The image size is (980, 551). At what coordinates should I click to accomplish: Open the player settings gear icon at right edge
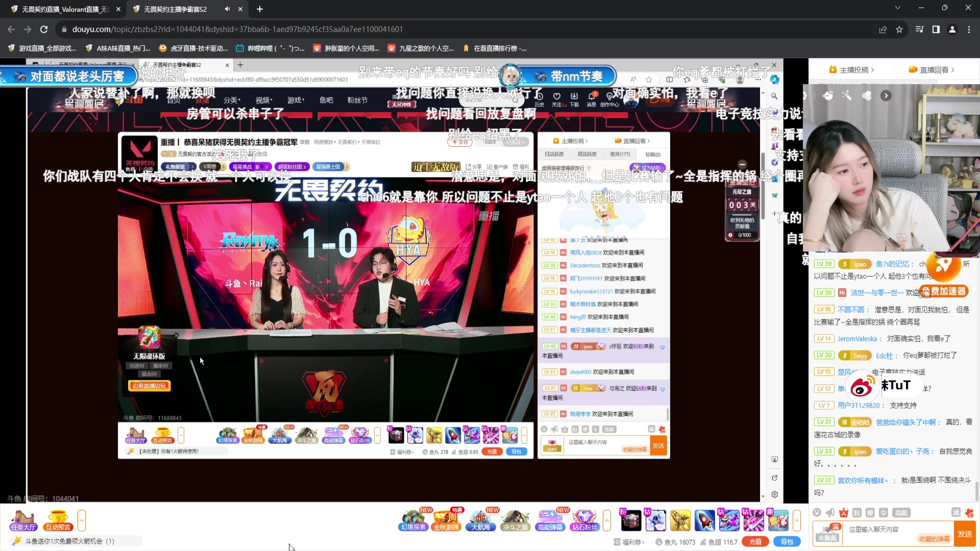tap(774, 494)
